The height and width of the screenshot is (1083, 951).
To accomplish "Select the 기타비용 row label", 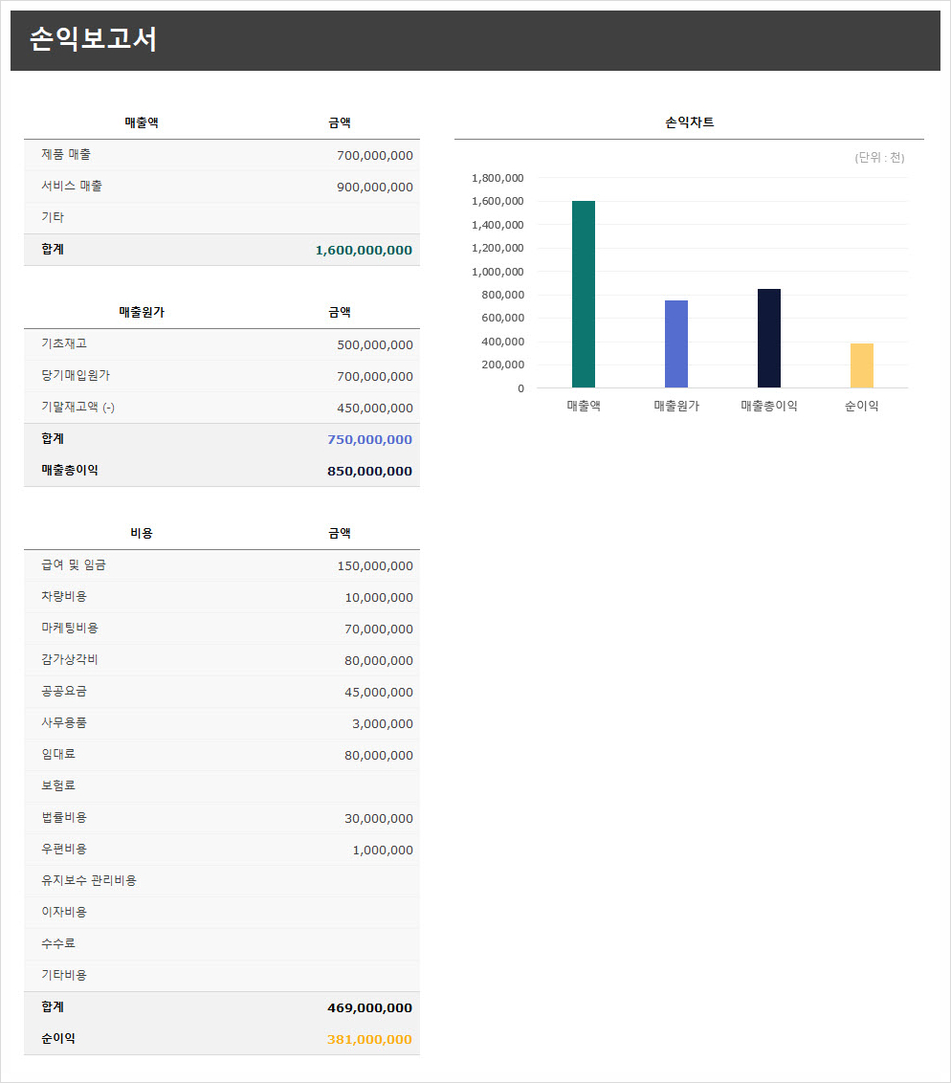I will (x=63, y=975).
